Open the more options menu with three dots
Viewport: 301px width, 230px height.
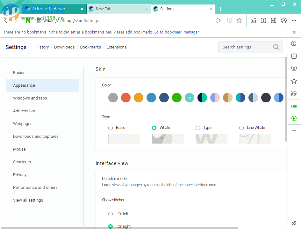(294, 20)
